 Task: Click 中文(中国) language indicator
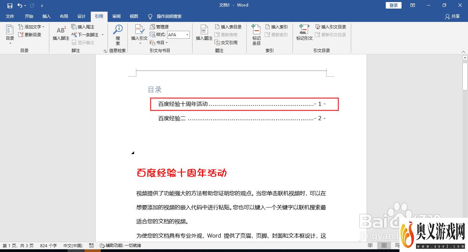click(x=73, y=245)
